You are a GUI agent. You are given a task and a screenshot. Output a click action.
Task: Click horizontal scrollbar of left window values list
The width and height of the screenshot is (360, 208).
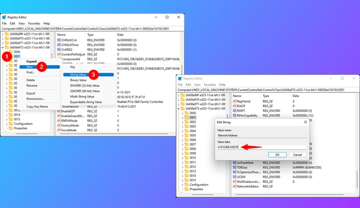[x=114, y=133]
